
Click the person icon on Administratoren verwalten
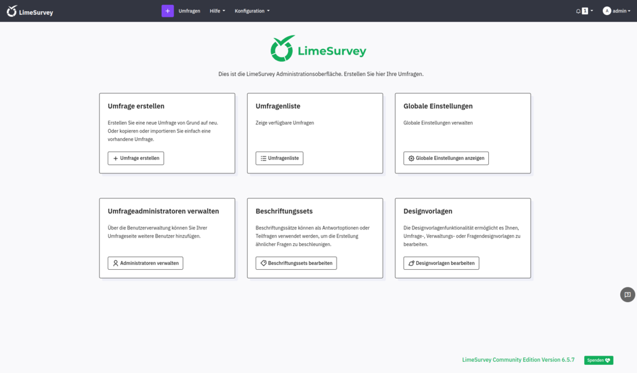[114, 262]
